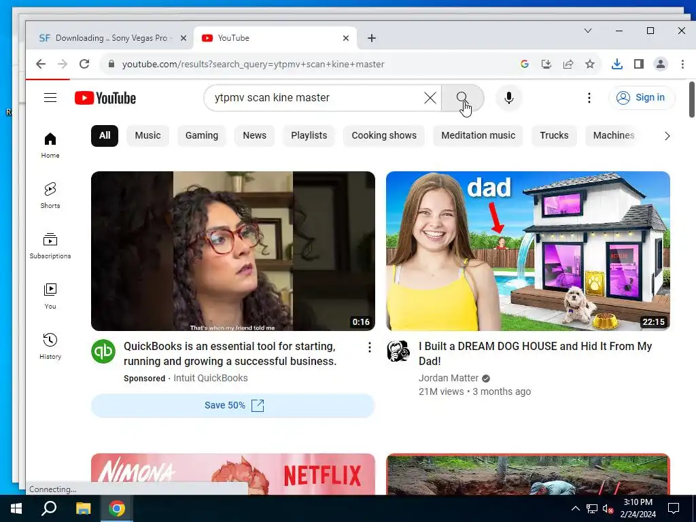The image size is (696, 522).
Task: Open Subscriptions in the sidebar
Action: pyautogui.click(x=50, y=246)
